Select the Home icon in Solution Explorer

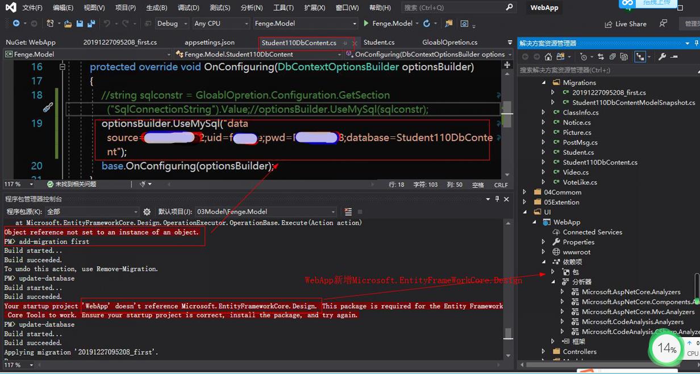tap(548, 57)
